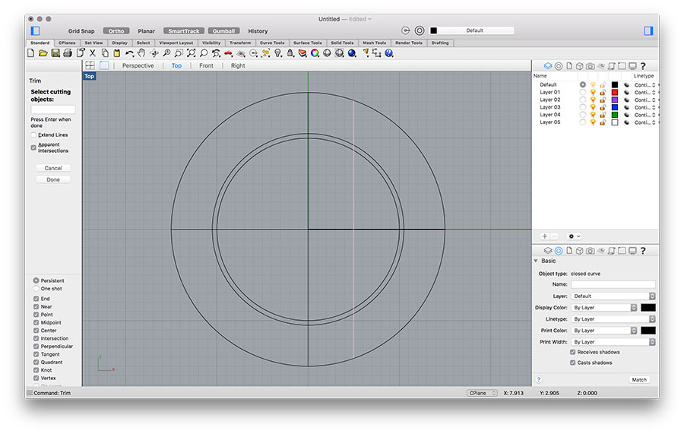This screenshot has width=684, height=434.
Task: Click the four-viewport layout icon
Action: [90, 65]
